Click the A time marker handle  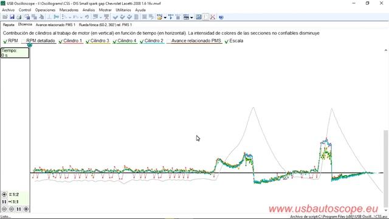[30, 45]
